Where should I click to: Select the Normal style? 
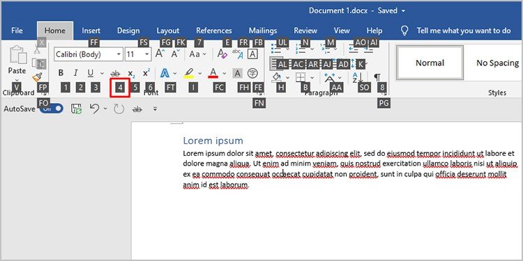click(430, 63)
